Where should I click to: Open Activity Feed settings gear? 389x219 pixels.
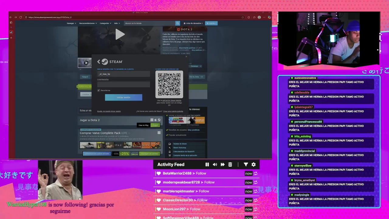click(x=253, y=165)
